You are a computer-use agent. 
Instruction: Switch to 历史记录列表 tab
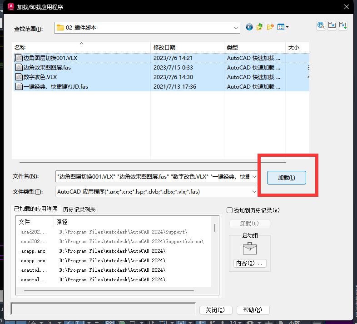coord(79,209)
